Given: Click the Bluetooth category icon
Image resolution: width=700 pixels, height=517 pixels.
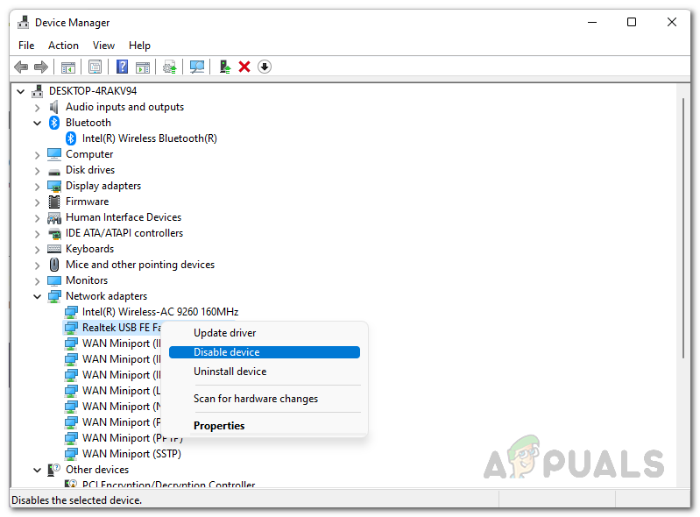Looking at the screenshot, I should (x=54, y=123).
